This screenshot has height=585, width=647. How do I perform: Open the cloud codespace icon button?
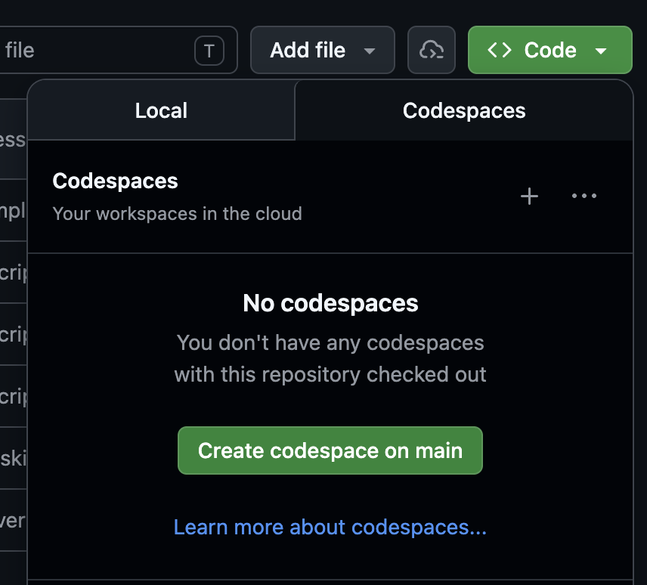tap(431, 50)
